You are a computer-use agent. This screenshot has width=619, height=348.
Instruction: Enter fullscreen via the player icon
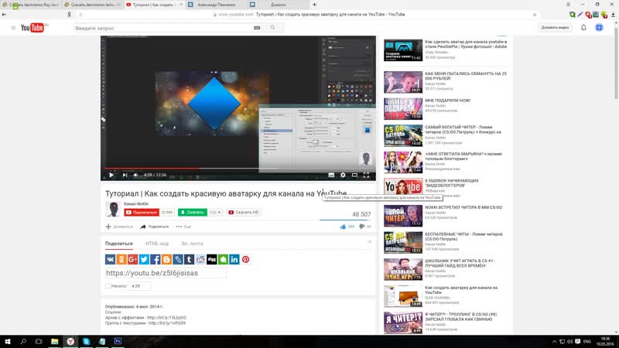pos(366,175)
